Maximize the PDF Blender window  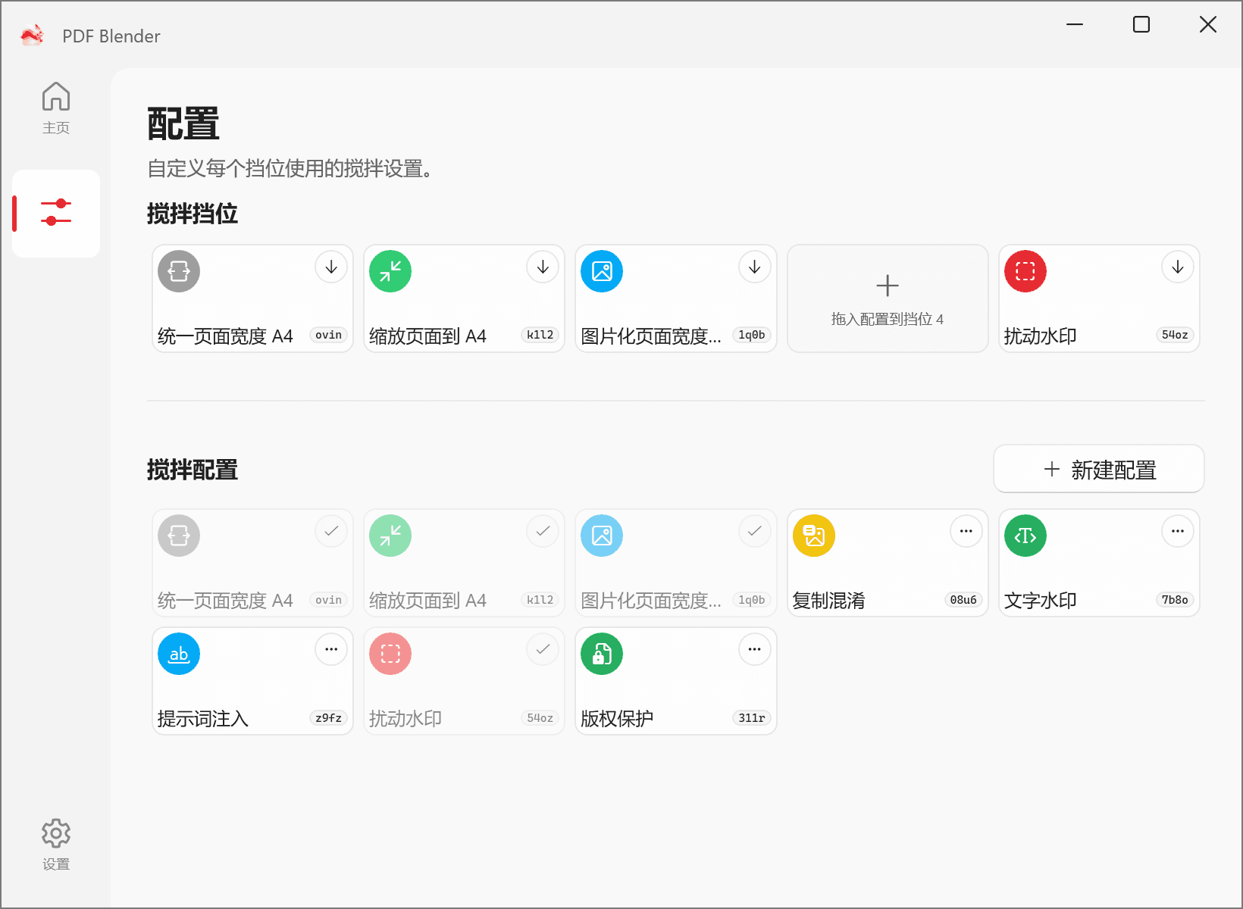(1141, 24)
